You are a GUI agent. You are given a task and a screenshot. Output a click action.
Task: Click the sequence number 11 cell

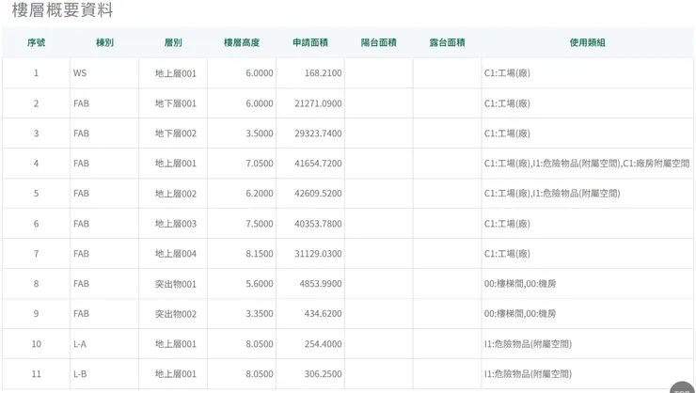tap(36, 374)
